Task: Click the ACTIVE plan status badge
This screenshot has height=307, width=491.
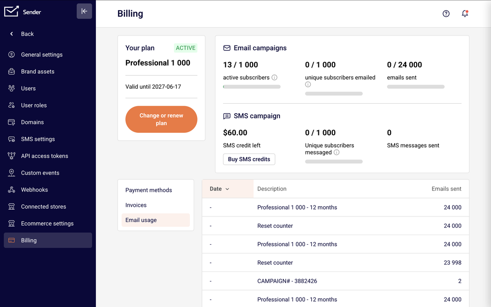Action: click(186, 48)
